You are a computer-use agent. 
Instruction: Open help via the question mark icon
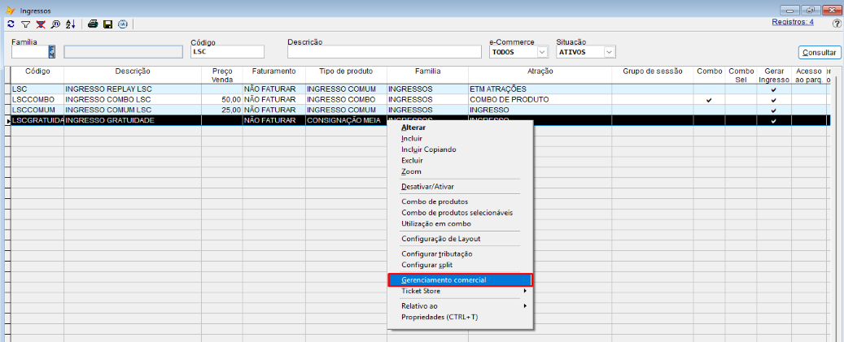pos(836,24)
